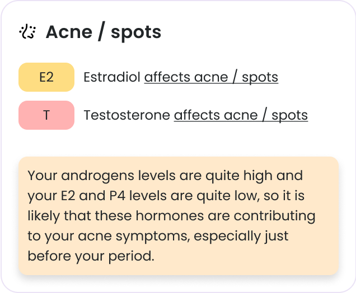356x293 pixels.
Task: Open Estradiol's 'affects acne / spots' link
Action: coord(211,77)
